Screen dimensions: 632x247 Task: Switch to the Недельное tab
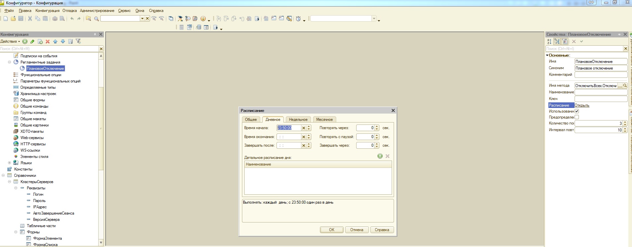tap(298, 120)
